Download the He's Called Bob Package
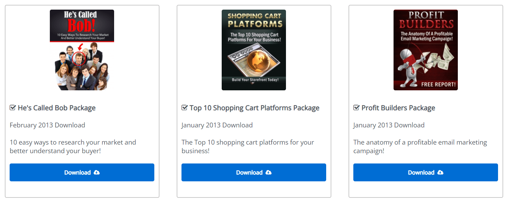This screenshot has height=204, width=508. [82, 172]
